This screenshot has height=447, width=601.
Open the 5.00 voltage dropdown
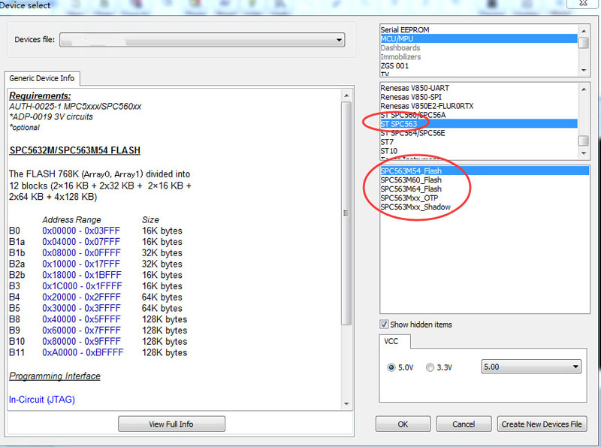531,367
